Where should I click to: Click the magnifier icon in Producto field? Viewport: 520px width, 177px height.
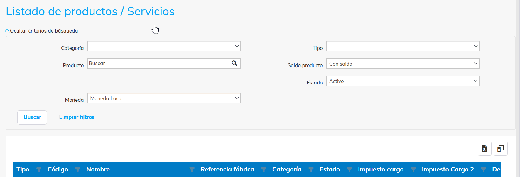[x=234, y=63]
